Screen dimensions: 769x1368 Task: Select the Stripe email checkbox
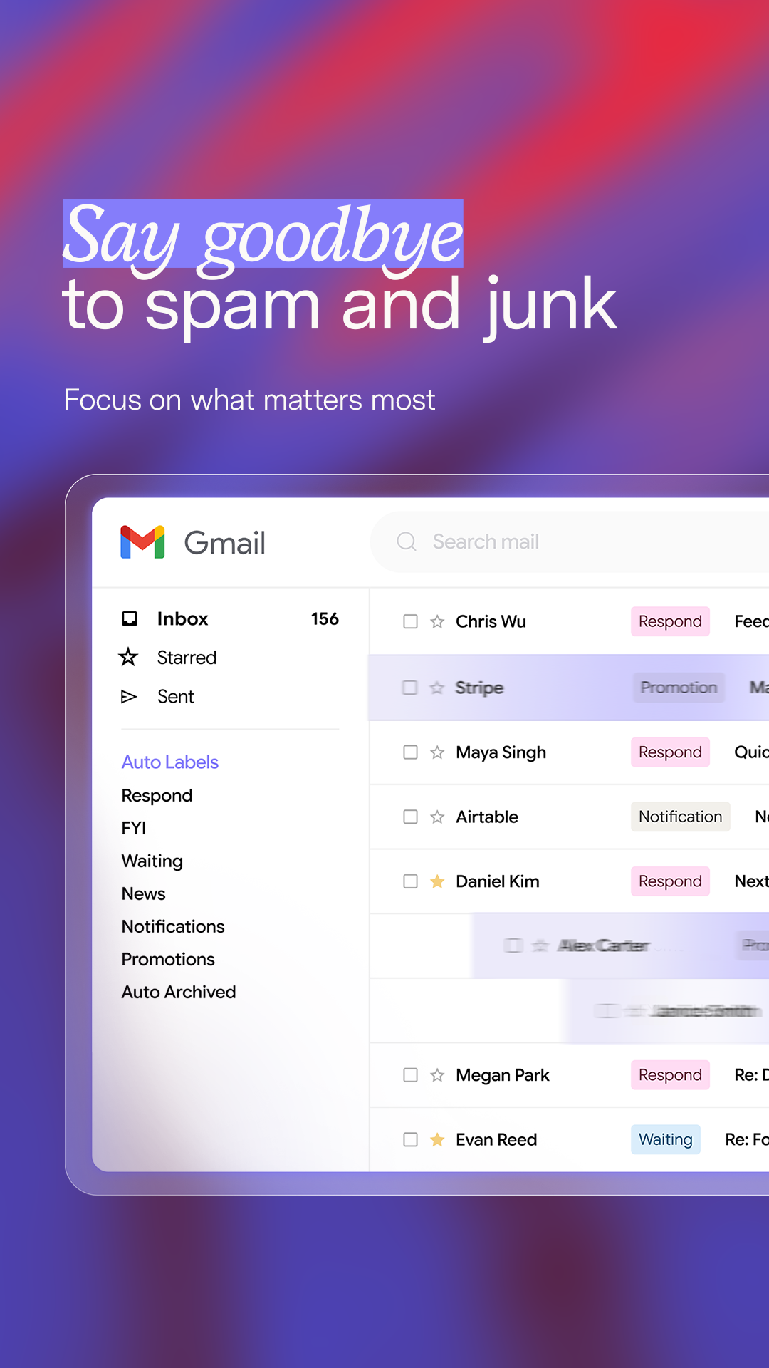pyautogui.click(x=410, y=688)
